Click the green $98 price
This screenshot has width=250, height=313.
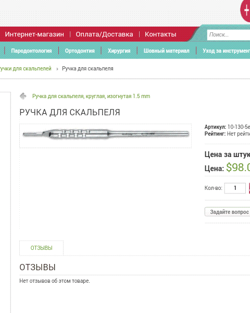[x=238, y=167]
